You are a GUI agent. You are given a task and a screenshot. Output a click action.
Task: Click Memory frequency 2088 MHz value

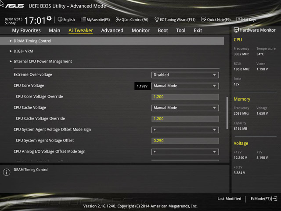[241, 113]
